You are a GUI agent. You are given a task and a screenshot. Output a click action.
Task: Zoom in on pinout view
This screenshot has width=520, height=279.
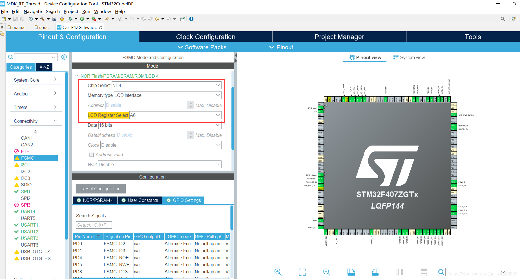click(x=278, y=272)
